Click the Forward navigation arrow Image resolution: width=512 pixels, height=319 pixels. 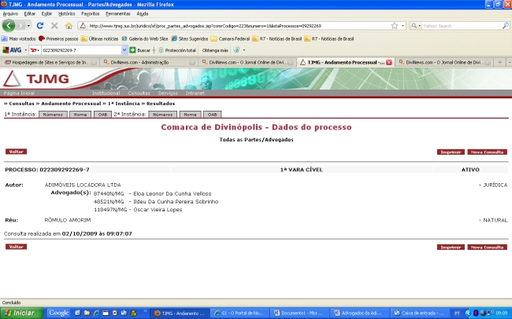(20, 25)
